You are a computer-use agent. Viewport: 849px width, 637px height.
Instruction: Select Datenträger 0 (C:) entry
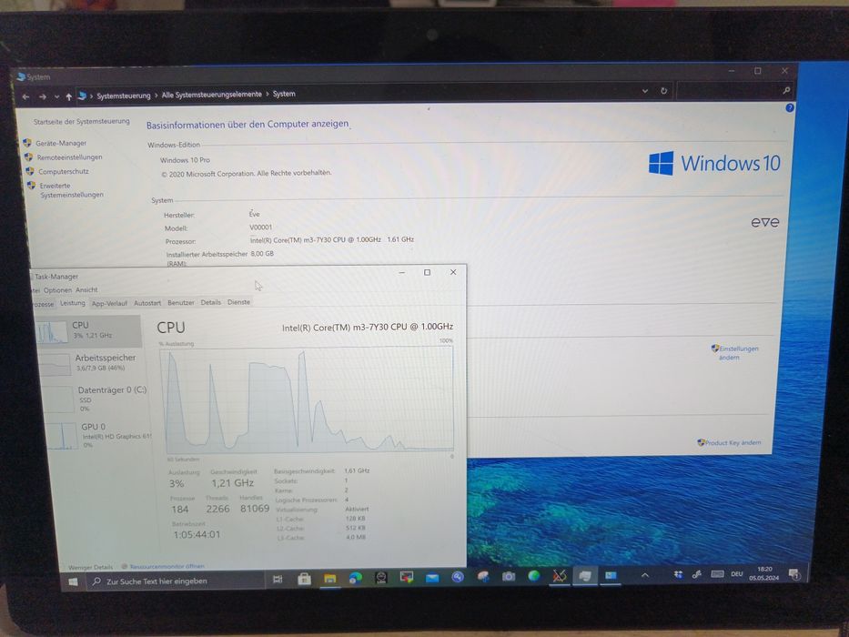[x=96, y=399]
